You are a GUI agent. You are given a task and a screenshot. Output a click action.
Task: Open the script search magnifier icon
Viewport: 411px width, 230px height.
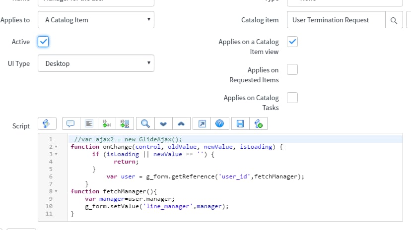tap(145, 123)
